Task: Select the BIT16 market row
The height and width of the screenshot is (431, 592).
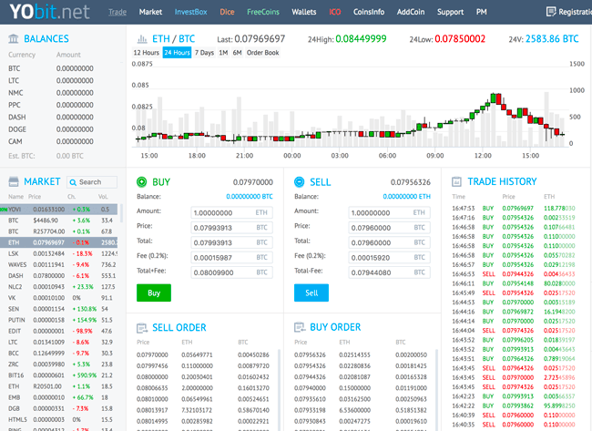Action: 59,375
